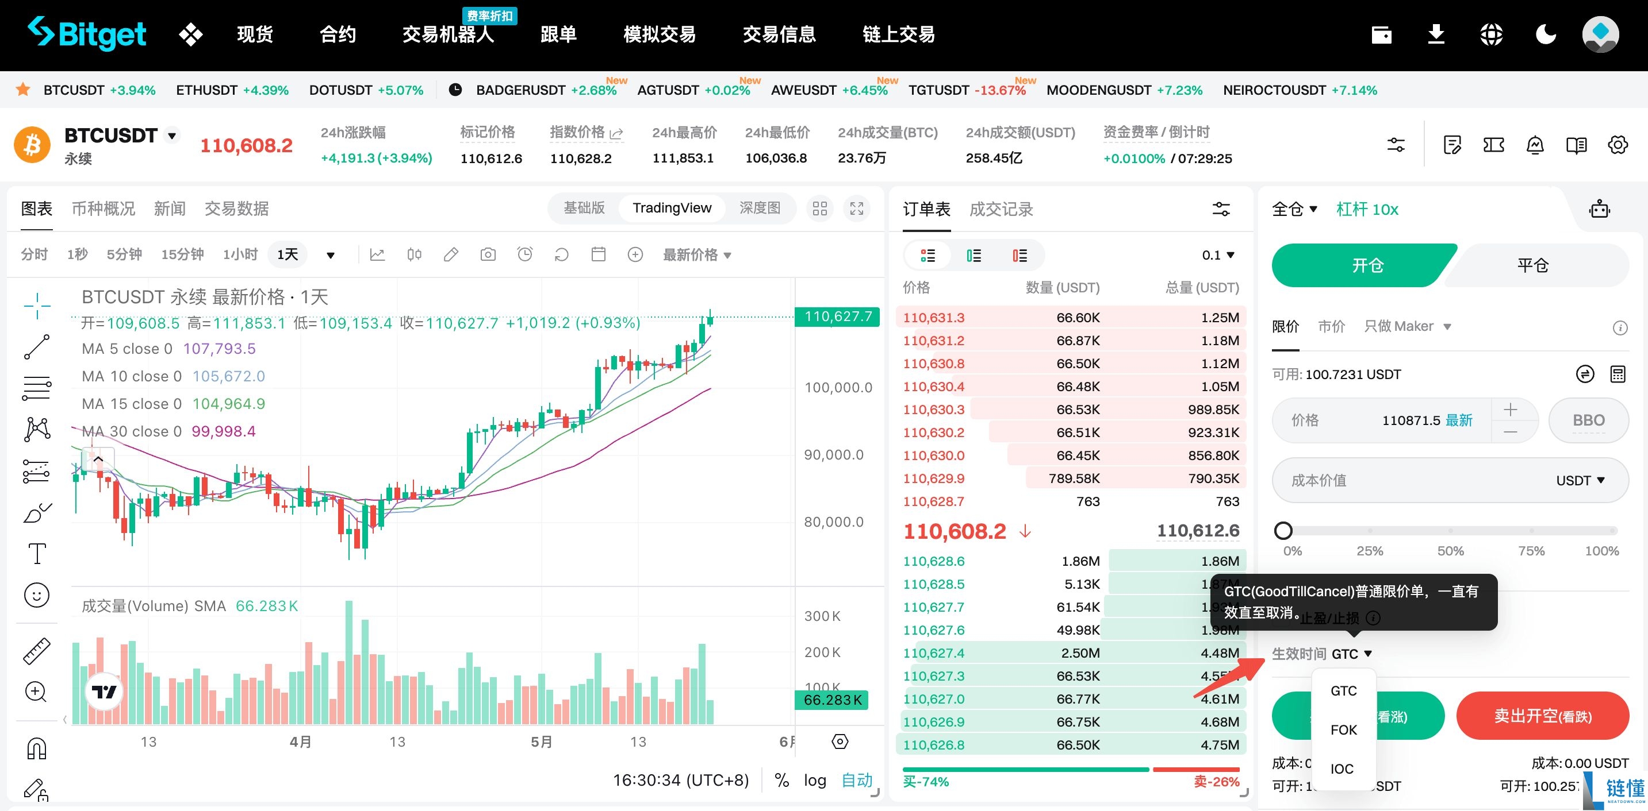Open the 全仓 margin mode dropdown

1294,209
